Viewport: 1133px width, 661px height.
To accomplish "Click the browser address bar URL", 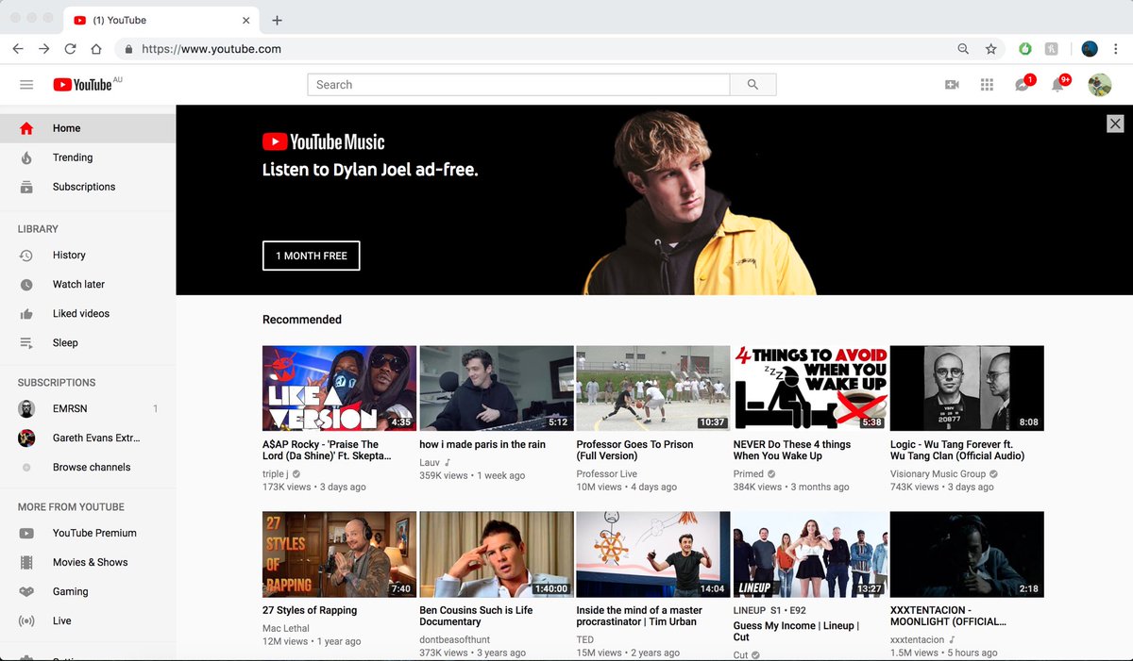I will 211,49.
